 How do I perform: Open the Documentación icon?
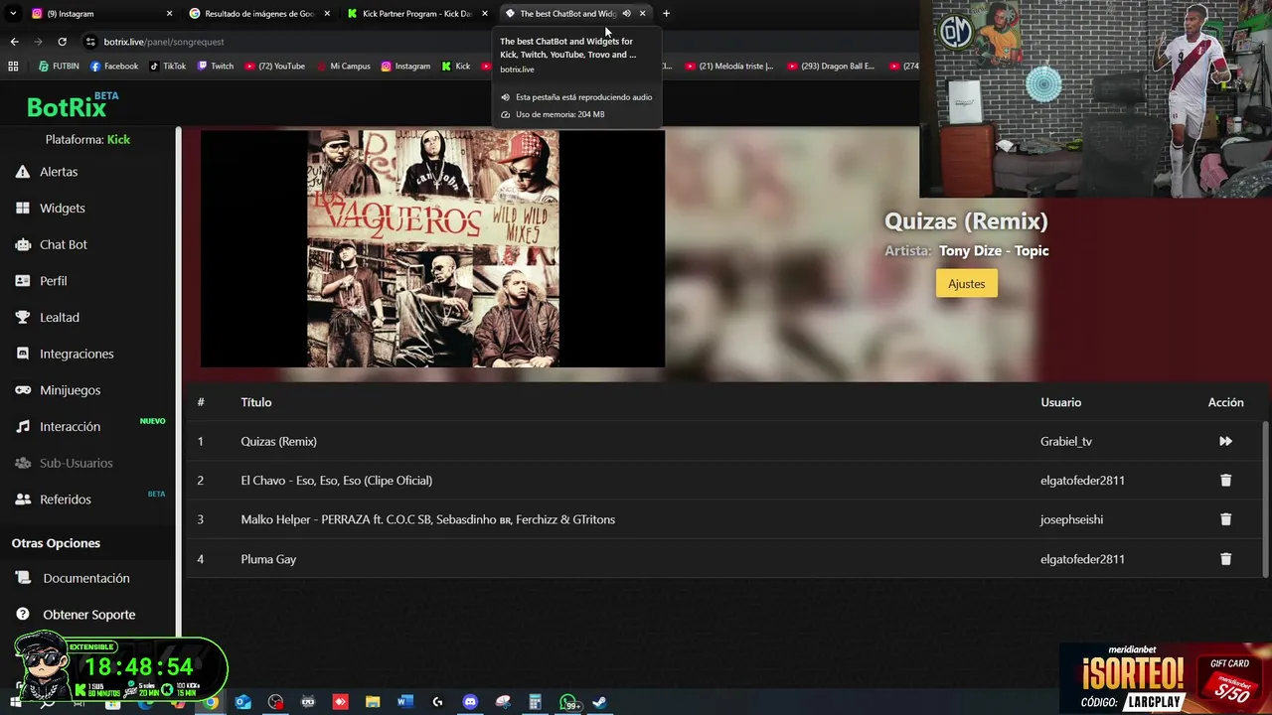click(x=23, y=578)
